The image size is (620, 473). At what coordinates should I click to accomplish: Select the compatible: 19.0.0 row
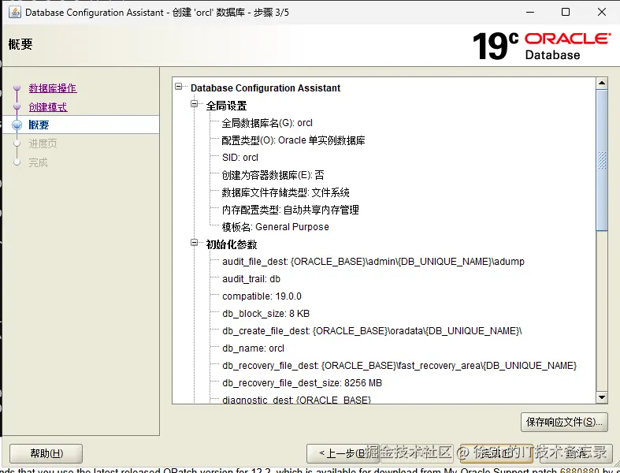(262, 296)
